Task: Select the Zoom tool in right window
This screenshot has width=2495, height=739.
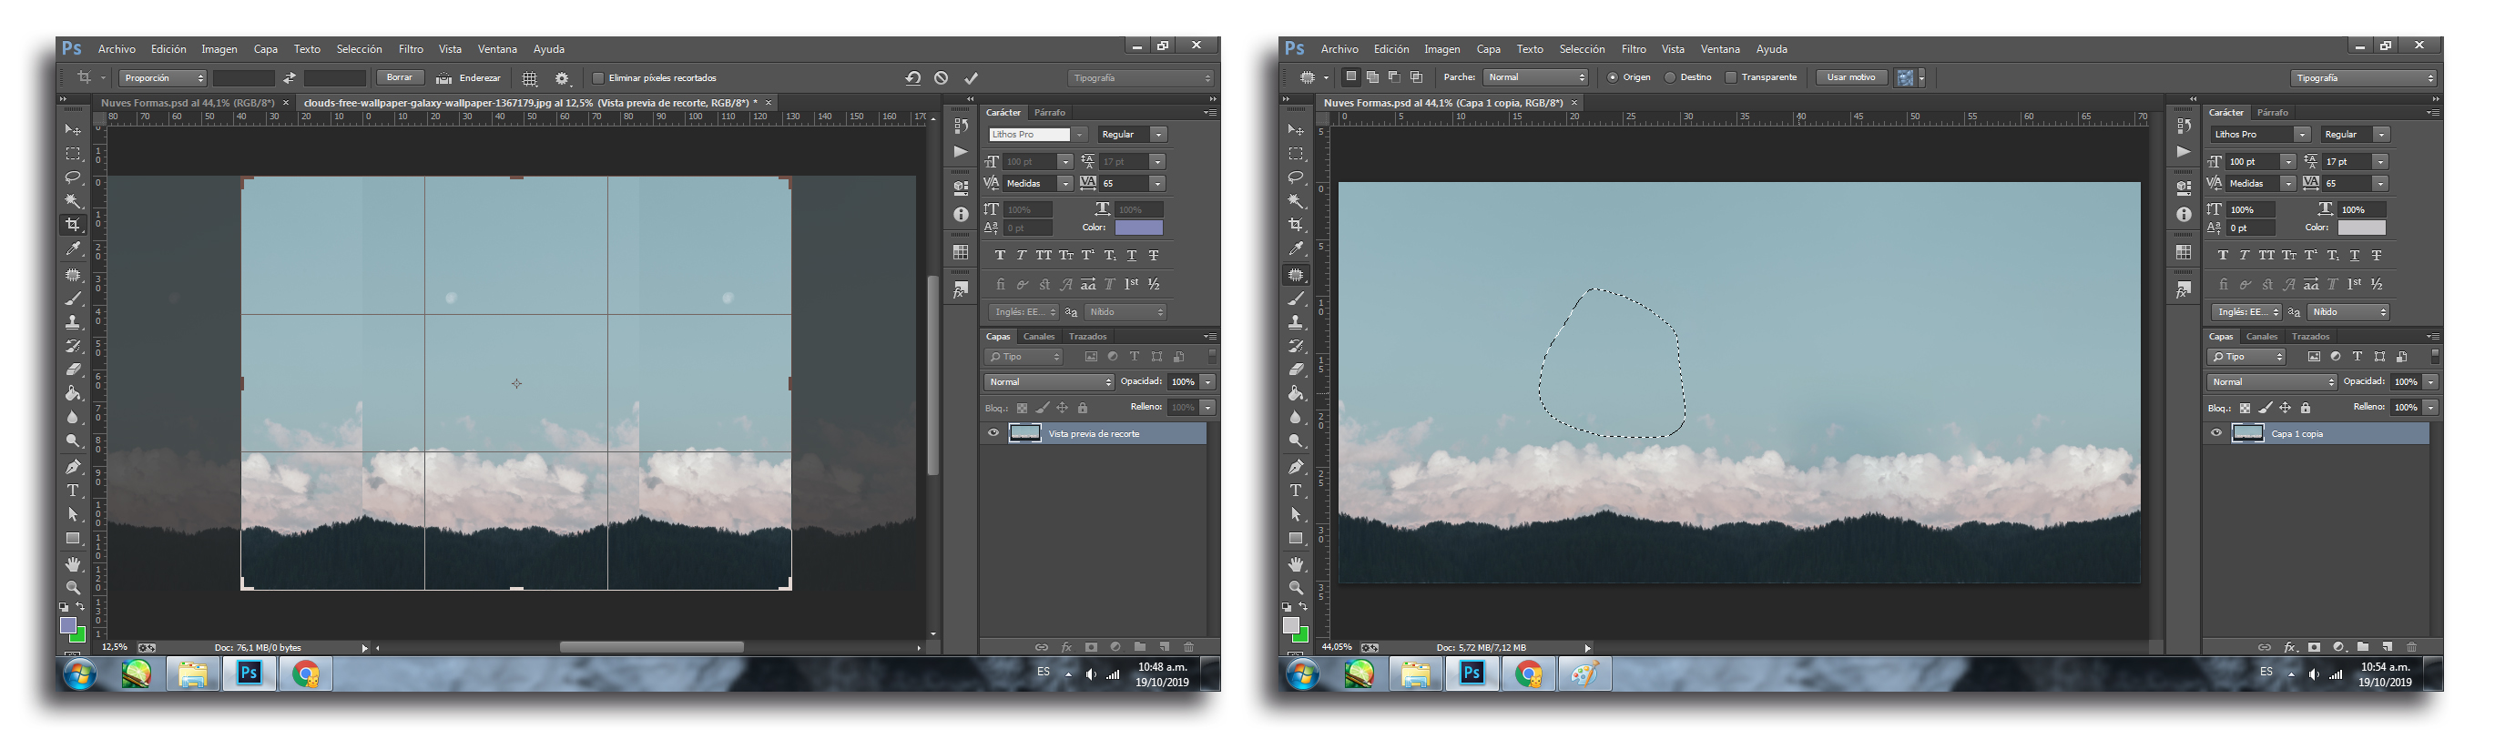Action: (1296, 588)
